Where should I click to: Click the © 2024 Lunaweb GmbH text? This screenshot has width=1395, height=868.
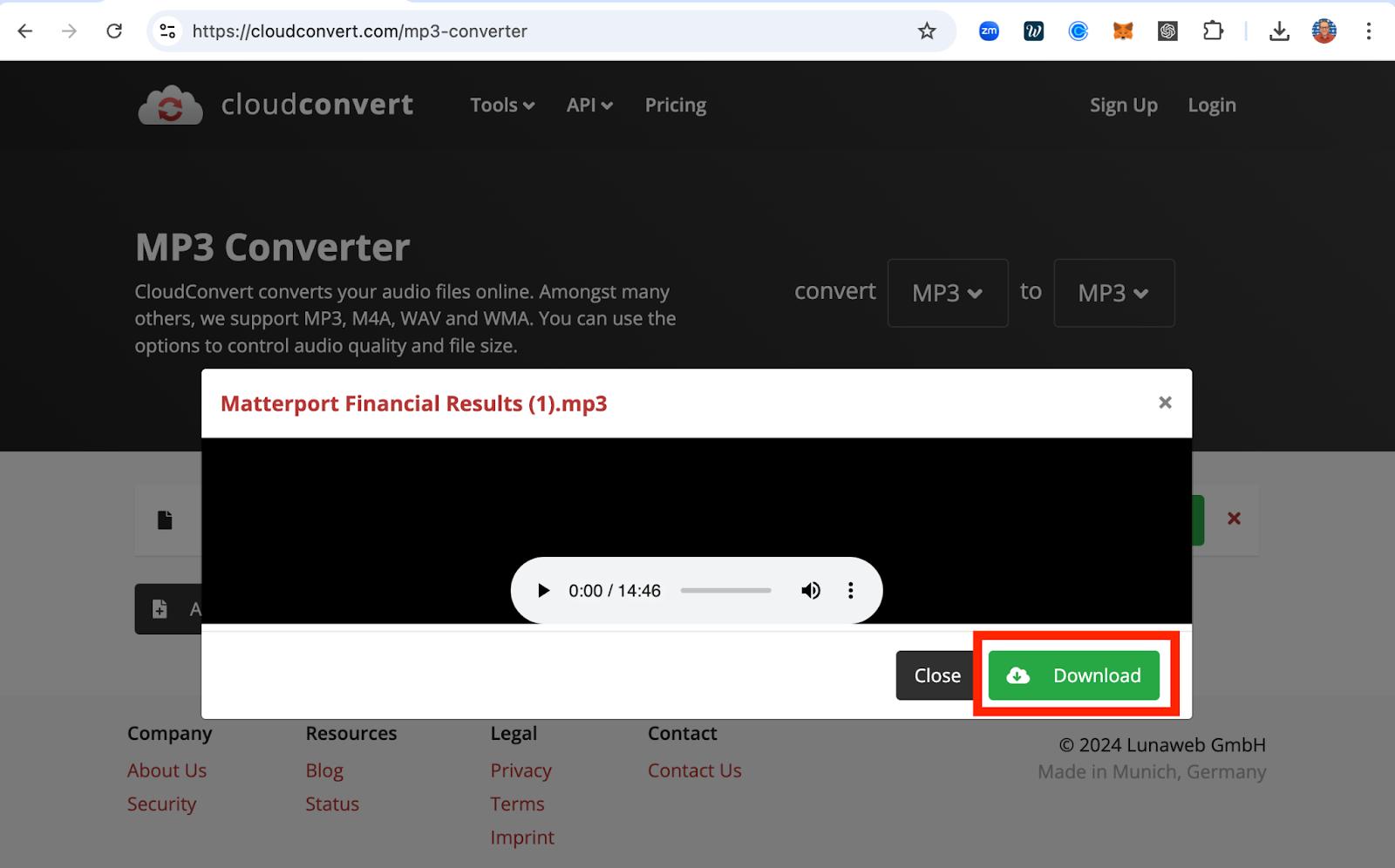[x=1162, y=745]
